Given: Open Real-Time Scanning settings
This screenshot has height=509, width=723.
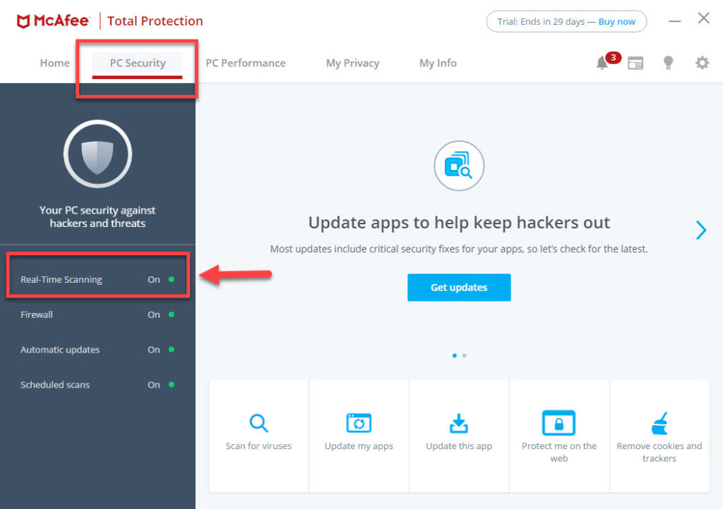Looking at the screenshot, I should coord(97,279).
